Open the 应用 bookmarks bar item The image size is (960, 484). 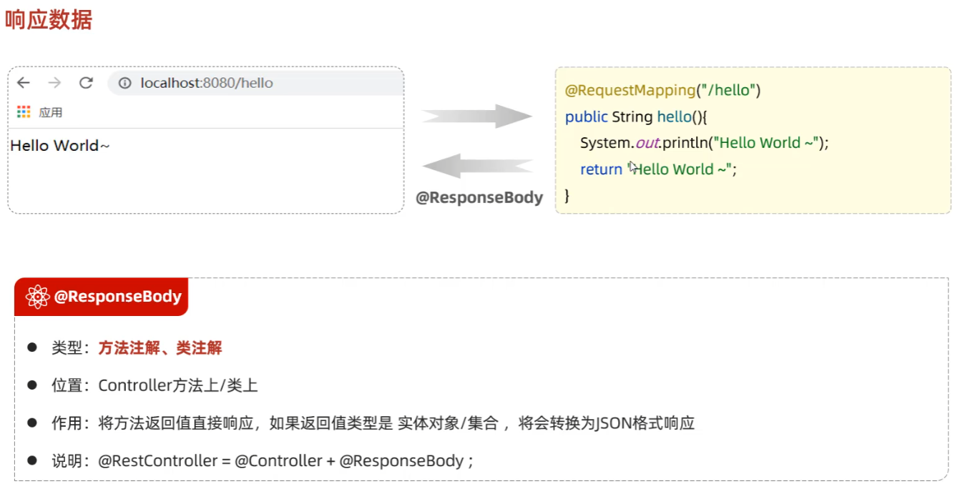50,112
